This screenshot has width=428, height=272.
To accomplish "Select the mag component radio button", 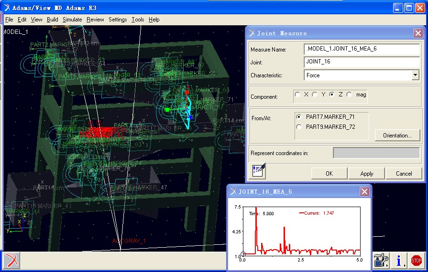I will pyautogui.click(x=349, y=94).
